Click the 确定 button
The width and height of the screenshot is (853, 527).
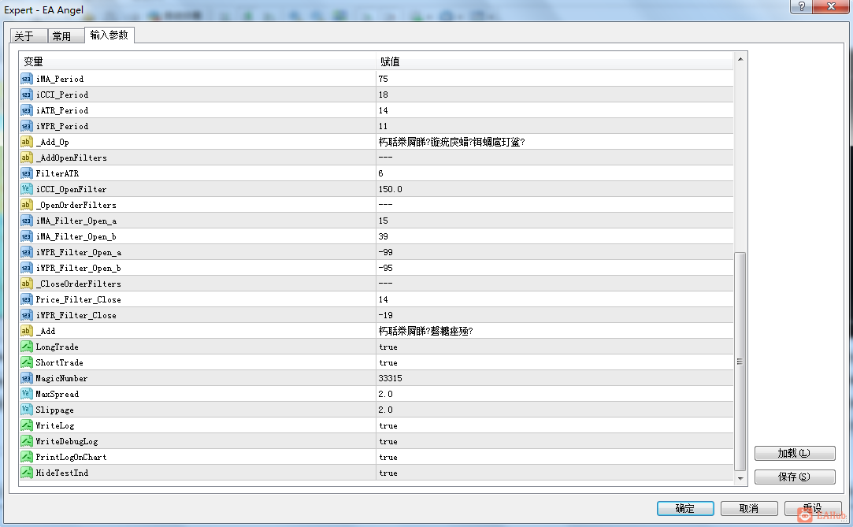click(x=685, y=509)
